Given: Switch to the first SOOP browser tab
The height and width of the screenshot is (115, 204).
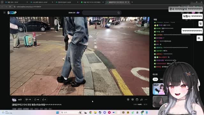Looking at the screenshot, I should [x=16, y=2].
